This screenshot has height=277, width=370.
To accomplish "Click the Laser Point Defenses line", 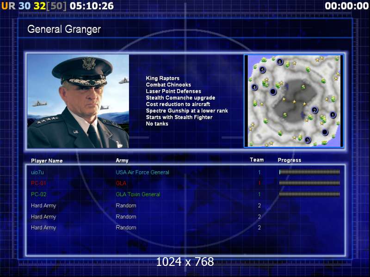I will [x=173, y=91].
